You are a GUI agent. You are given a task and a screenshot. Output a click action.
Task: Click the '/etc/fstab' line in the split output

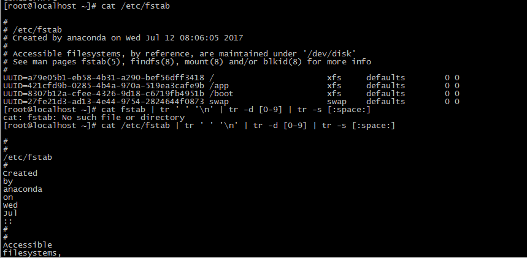click(x=28, y=157)
